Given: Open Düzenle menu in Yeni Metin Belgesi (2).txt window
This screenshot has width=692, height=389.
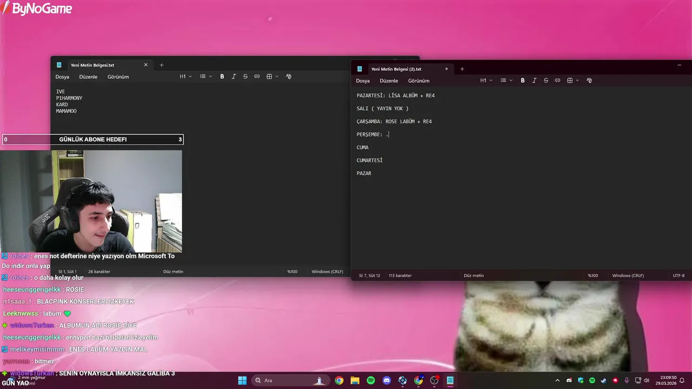Looking at the screenshot, I should 389,81.
